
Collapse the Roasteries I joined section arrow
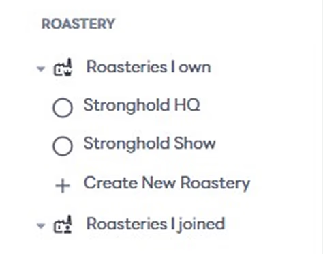(x=41, y=225)
